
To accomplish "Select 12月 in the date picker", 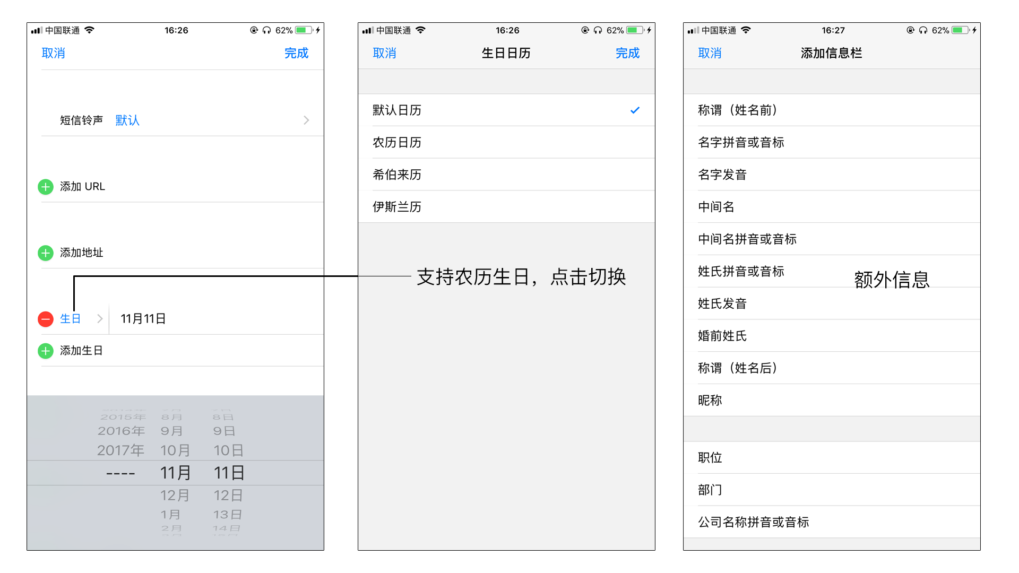I will (175, 496).
